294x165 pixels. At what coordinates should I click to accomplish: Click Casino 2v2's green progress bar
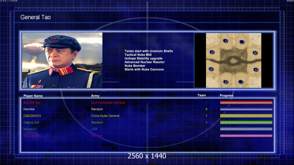(246, 122)
